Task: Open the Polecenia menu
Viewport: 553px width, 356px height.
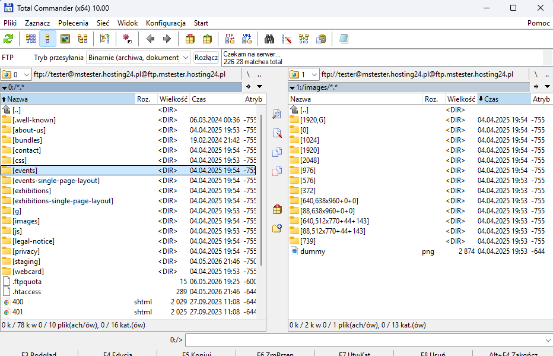Action: (x=73, y=23)
